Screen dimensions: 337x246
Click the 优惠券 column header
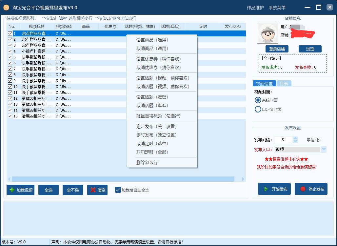[110, 27]
